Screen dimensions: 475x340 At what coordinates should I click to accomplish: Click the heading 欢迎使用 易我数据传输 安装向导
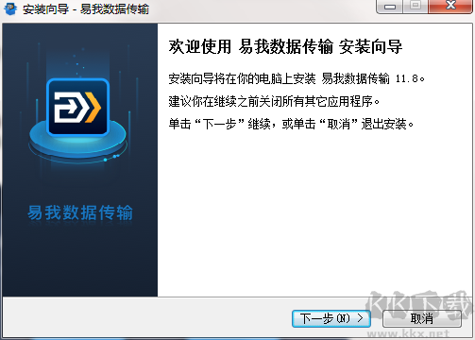[285, 47]
